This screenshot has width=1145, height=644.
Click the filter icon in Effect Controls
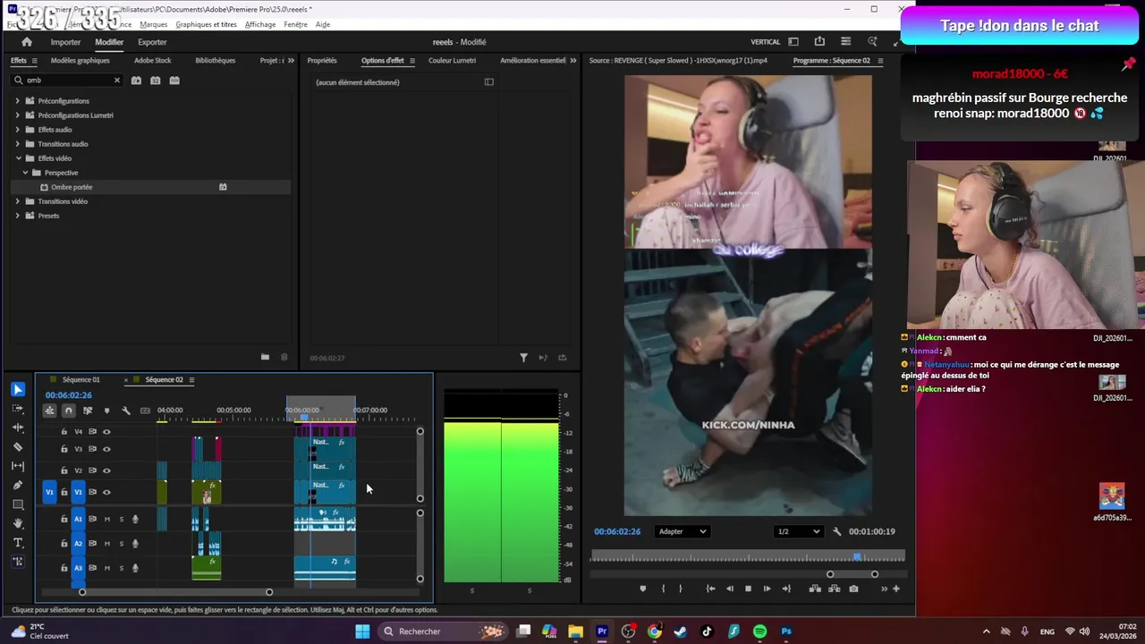coord(523,358)
